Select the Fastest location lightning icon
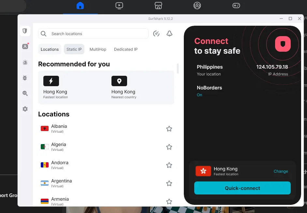Image resolution: width=307 pixels, height=213 pixels. pyautogui.click(x=51, y=81)
